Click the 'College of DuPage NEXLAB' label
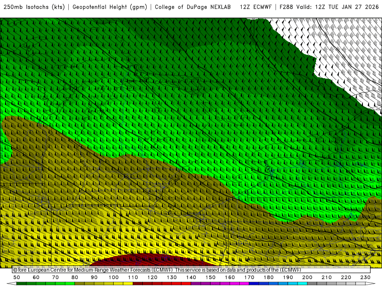This screenshot has height=286, width=382. click(x=193, y=7)
